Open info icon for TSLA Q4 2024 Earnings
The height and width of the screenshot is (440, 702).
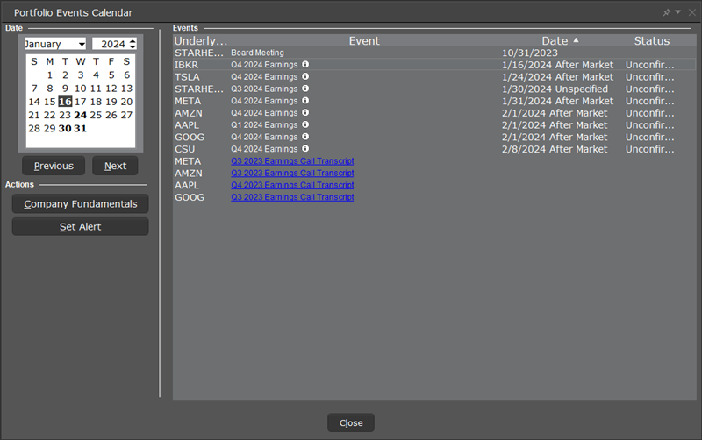[x=305, y=76]
